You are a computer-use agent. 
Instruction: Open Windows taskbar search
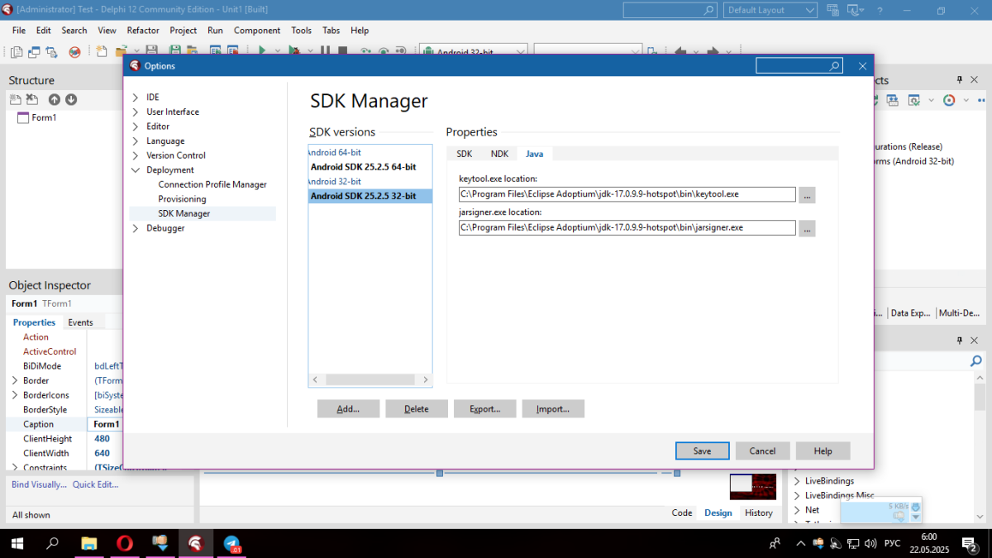point(52,543)
